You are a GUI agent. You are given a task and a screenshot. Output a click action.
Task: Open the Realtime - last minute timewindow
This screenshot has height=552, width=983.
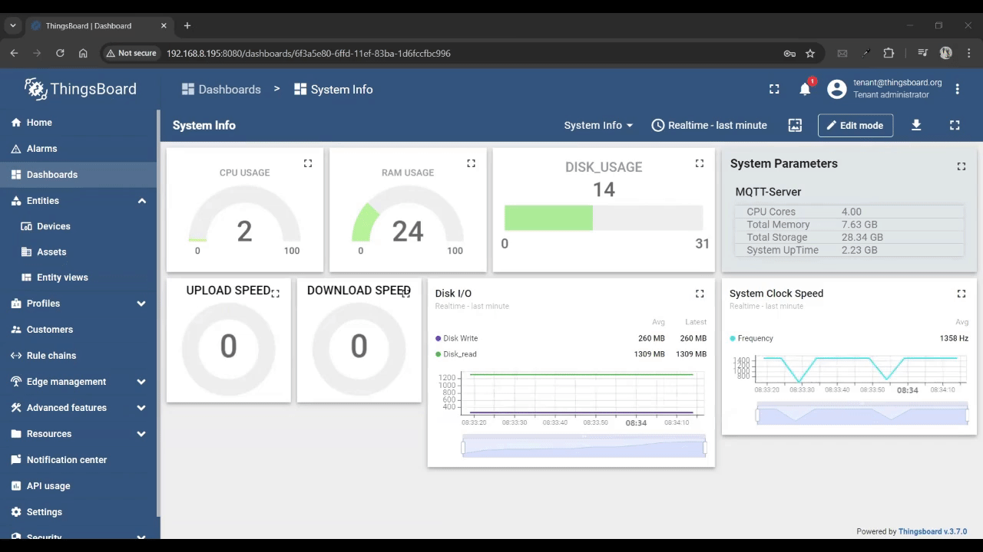[x=709, y=125]
